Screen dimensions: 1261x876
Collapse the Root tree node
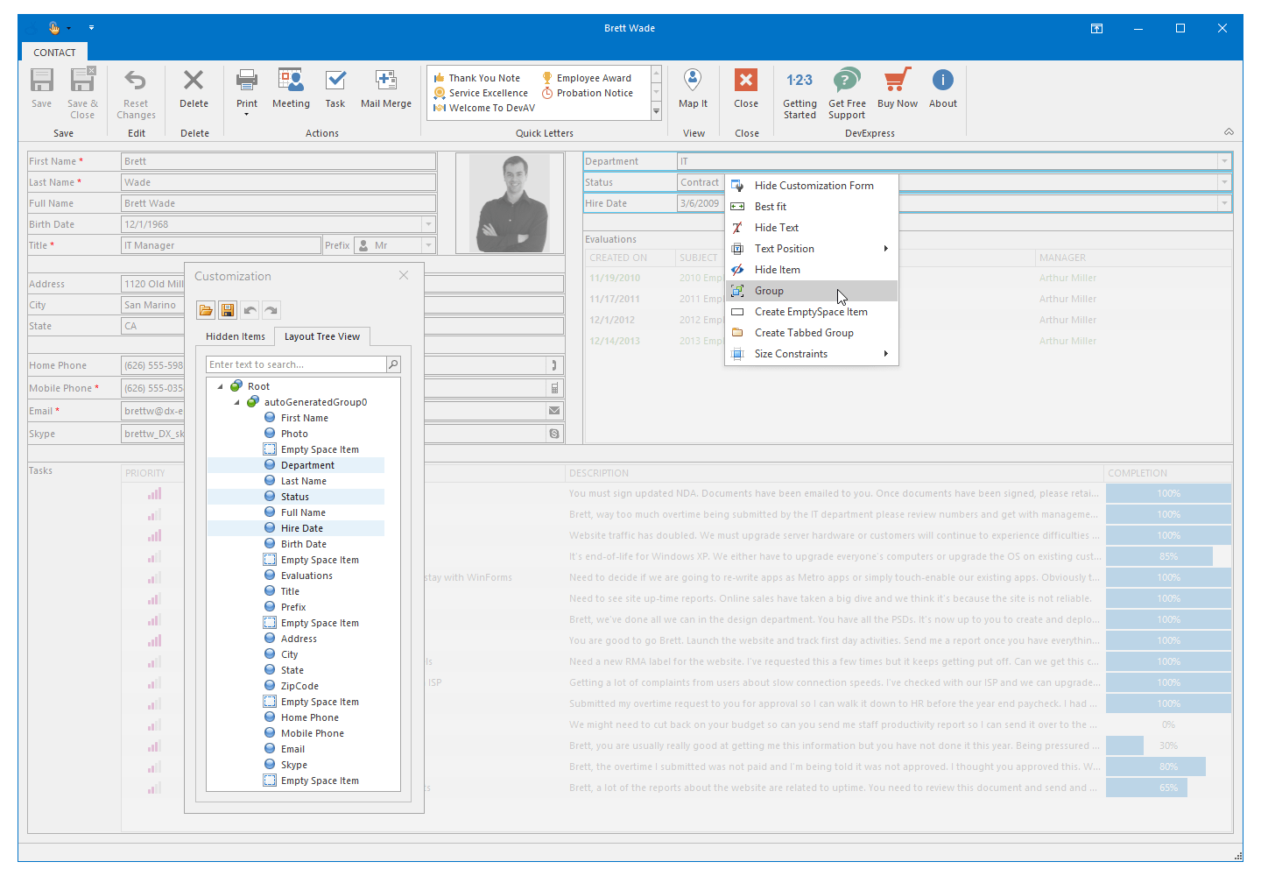pos(221,386)
